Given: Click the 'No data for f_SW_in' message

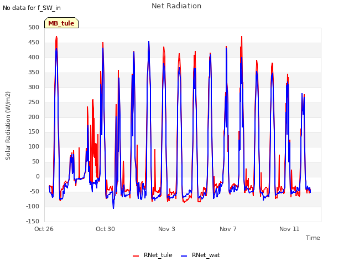Looking at the screenshot, I should pos(32,8).
